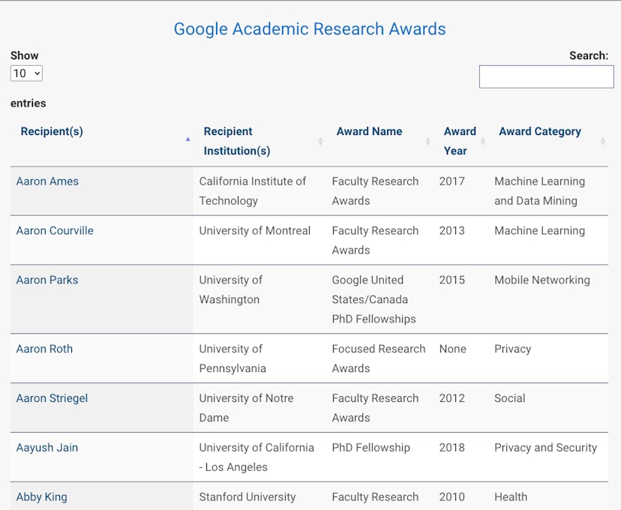Open Aaron Parks recipient link
The width and height of the screenshot is (621, 510).
pos(47,280)
